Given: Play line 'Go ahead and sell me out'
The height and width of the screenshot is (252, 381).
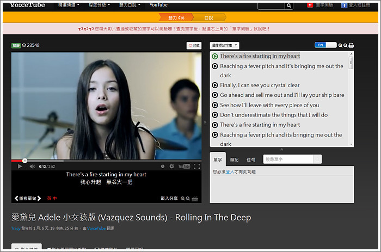Looking at the screenshot, I should (x=215, y=95).
